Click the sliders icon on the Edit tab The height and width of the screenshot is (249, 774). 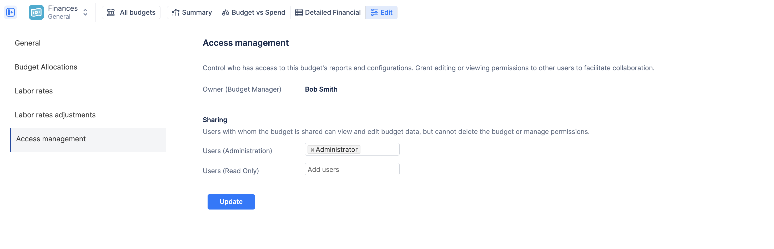pos(374,12)
